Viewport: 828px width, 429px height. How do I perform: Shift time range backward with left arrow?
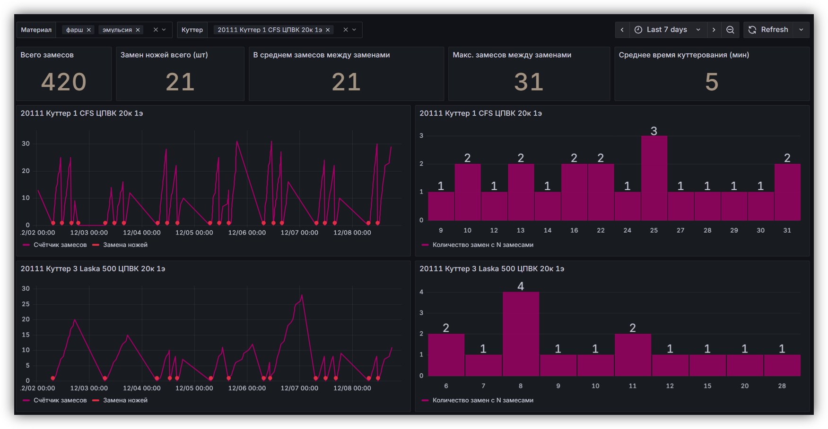click(622, 30)
